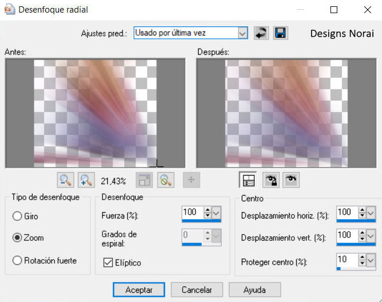Increase Proteger centro with up spinner
The width and height of the screenshot is (382, 302).
(363, 257)
